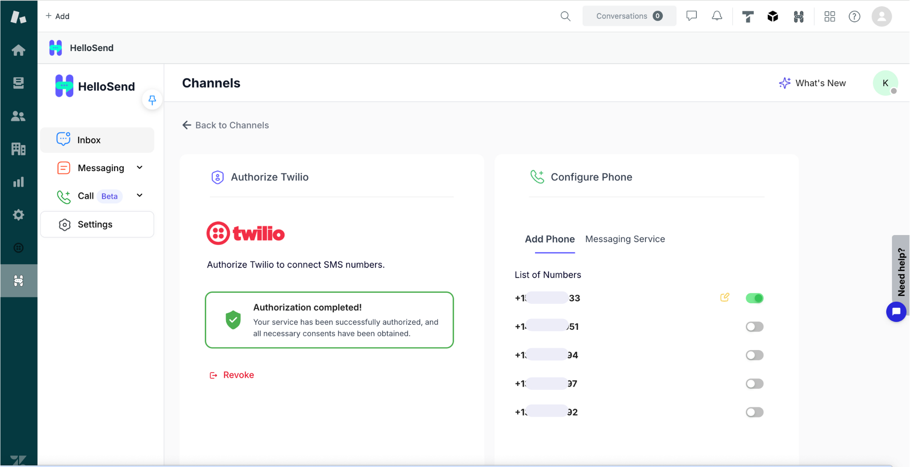
Task: Open the Conversations button
Action: pos(629,16)
